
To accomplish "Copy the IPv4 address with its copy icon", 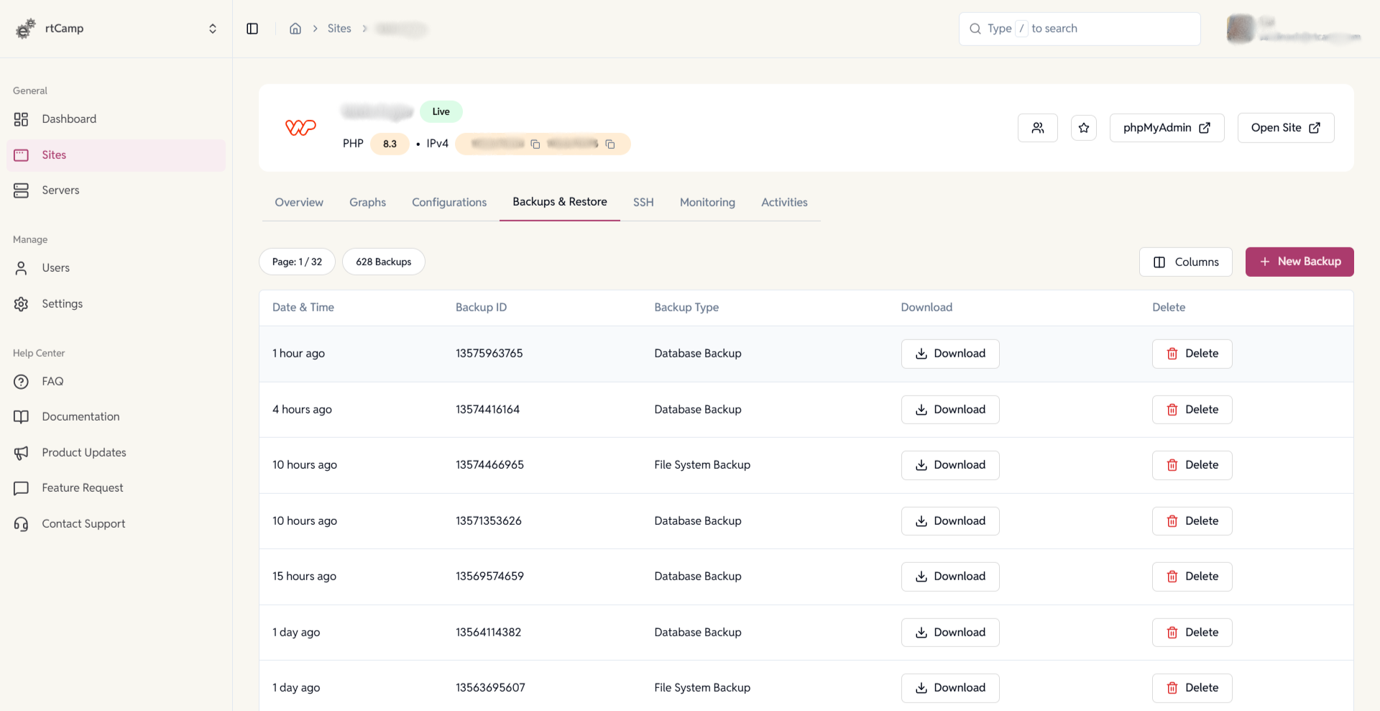I will click(x=535, y=144).
